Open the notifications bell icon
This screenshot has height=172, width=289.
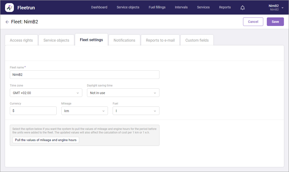(x=242, y=8)
